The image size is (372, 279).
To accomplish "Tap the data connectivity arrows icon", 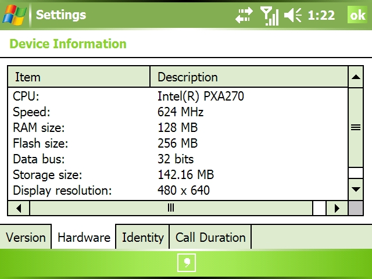I will 244,15.
